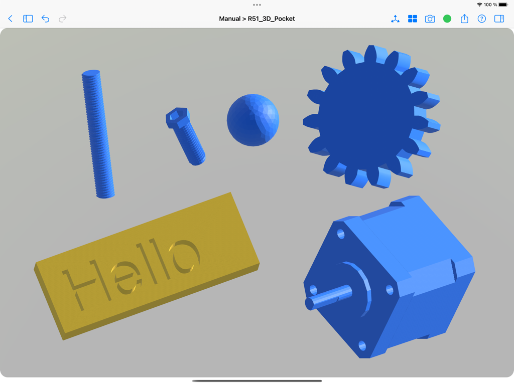The height and width of the screenshot is (385, 514).
Task: Open the share sheet icon
Action: pyautogui.click(x=464, y=19)
